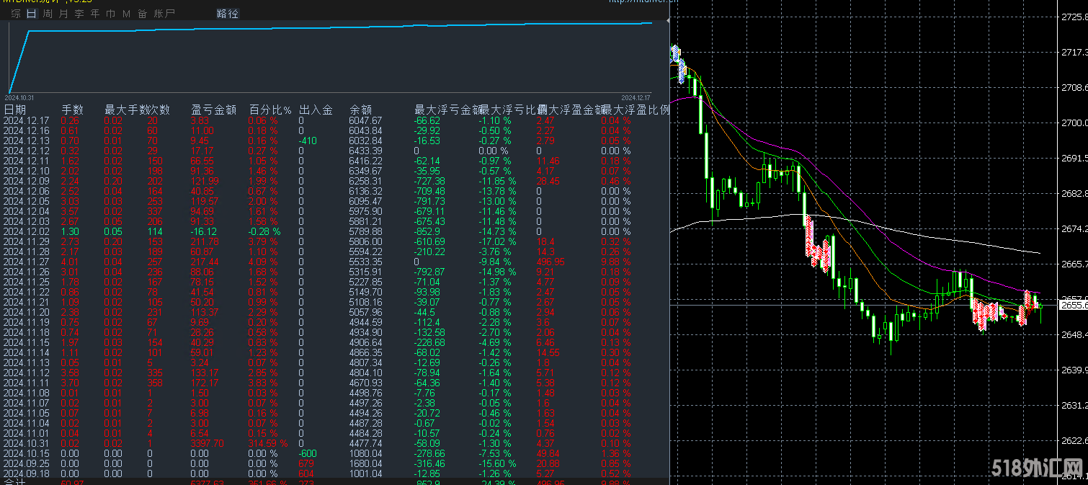Select the 日 daily statistics tab
The image size is (1088, 485).
(x=31, y=14)
